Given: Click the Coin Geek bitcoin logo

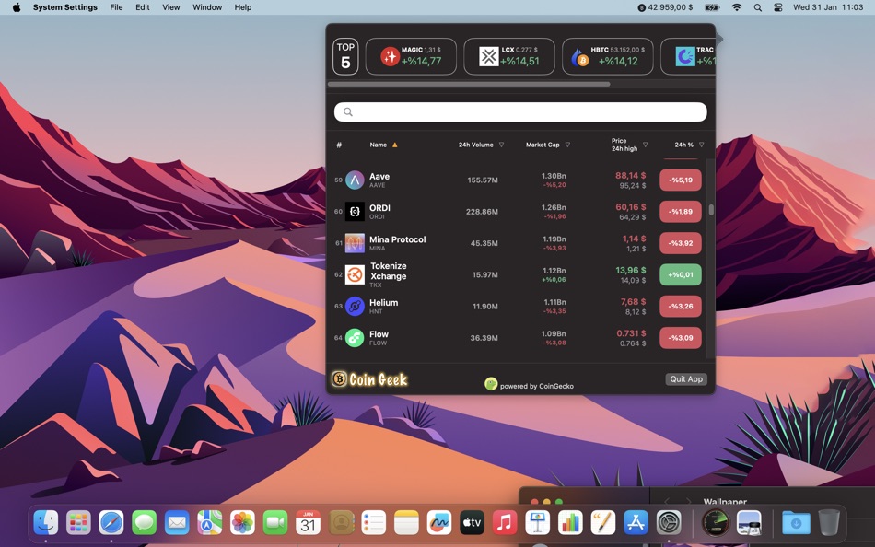Looking at the screenshot, I should (x=340, y=378).
